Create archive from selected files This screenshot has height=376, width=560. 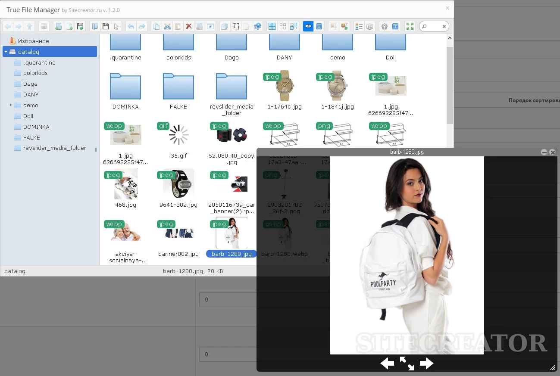click(x=344, y=26)
